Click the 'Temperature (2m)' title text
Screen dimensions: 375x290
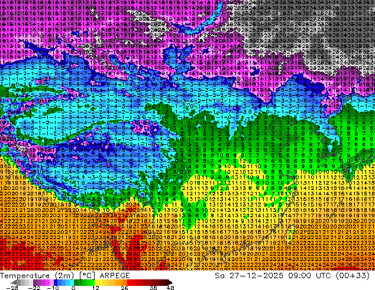pos(37,276)
